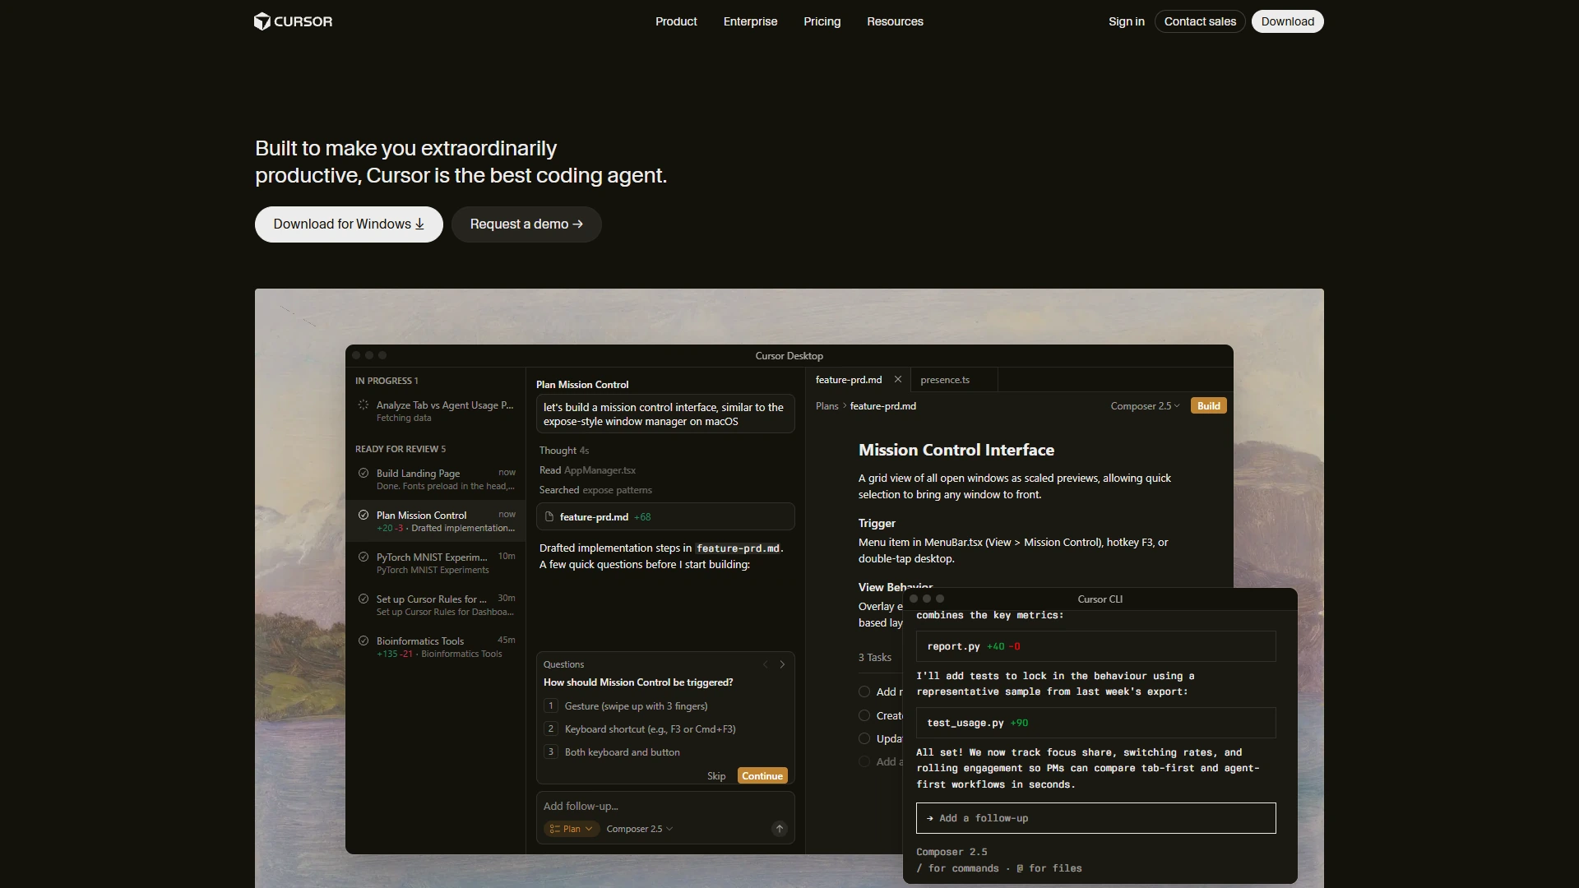Toggle the Update task circle
The height and width of the screenshot is (888, 1579).
click(864, 739)
